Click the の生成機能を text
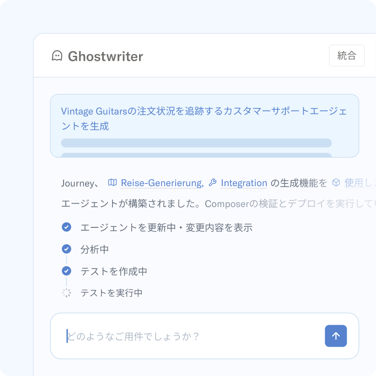The image size is (376, 376). (x=299, y=183)
